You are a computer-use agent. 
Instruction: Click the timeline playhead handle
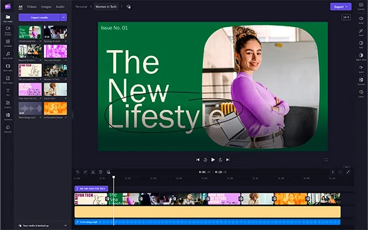114,177
